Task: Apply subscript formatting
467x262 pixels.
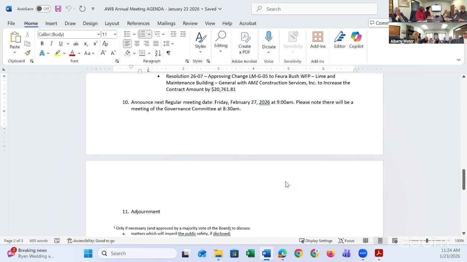Action: click(x=86, y=44)
